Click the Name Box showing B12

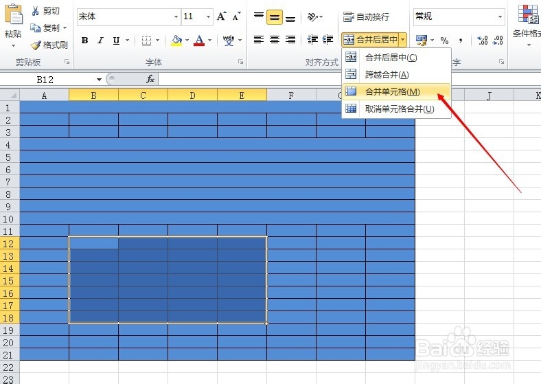coord(47,80)
